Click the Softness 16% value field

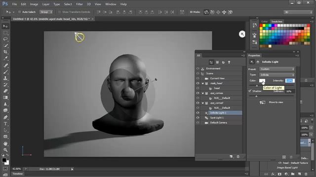coord(290,91)
